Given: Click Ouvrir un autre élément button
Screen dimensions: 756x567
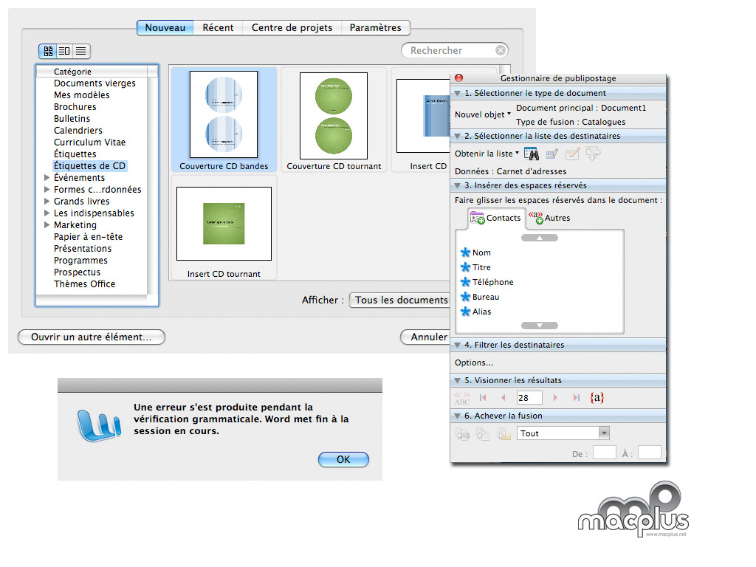Looking at the screenshot, I should [91, 337].
